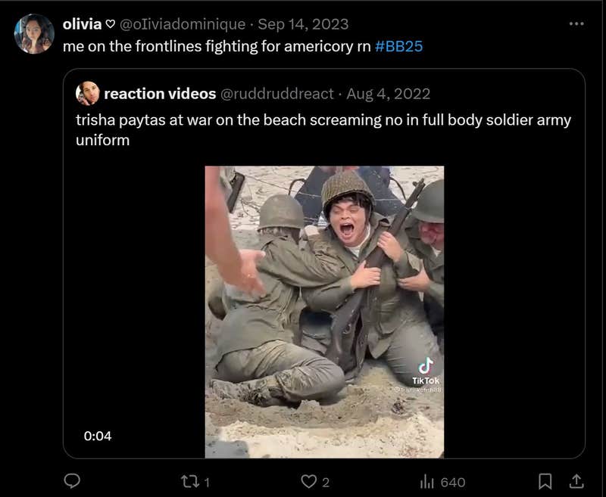Viewport: 606px width, 497px height.
Task: Click olivia's profile picture
Action: (33, 25)
